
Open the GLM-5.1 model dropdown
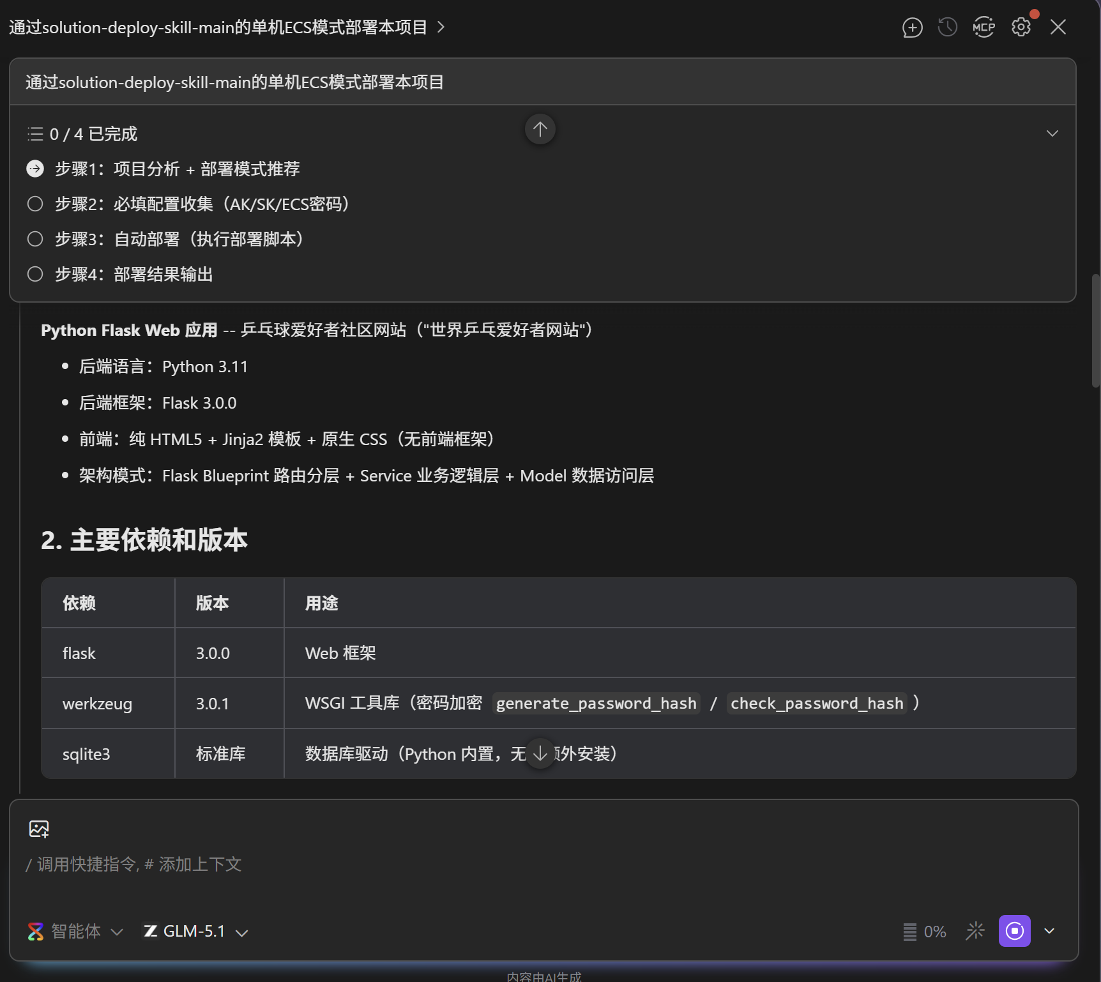click(195, 932)
